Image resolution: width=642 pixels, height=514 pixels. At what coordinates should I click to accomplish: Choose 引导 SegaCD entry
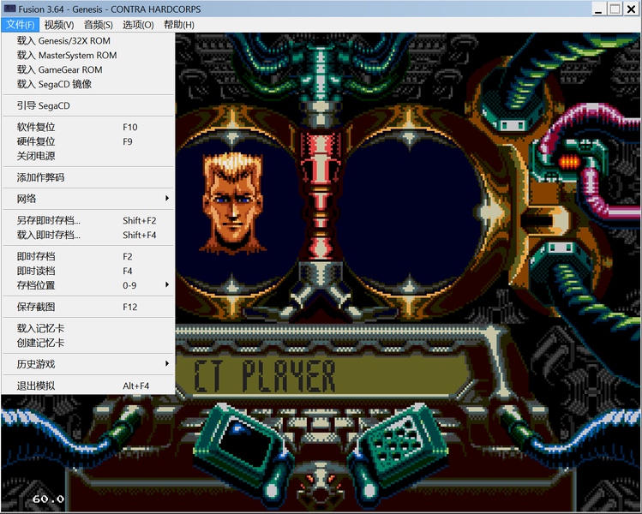coord(88,105)
